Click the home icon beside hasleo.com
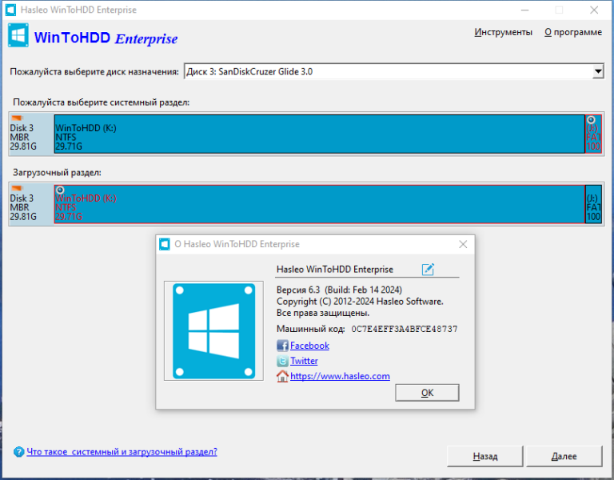Image resolution: width=614 pixels, height=480 pixels. click(282, 376)
